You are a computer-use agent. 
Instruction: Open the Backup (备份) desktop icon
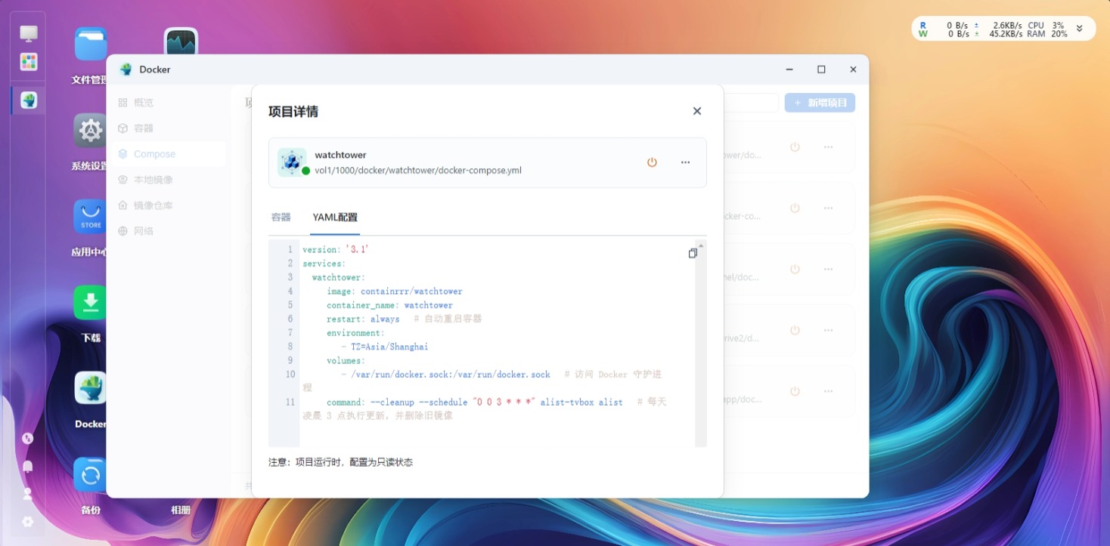pos(91,475)
